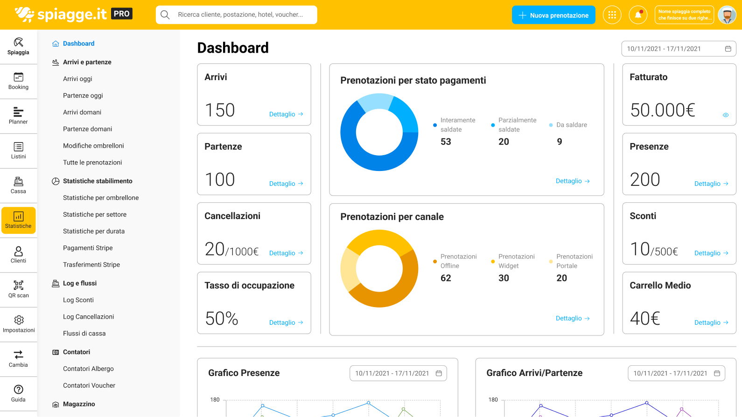
Task: Open the Booking calendar icon
Action: coord(18,77)
